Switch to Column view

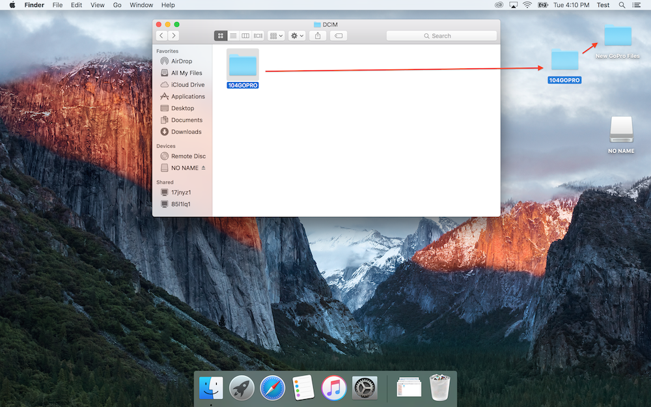(245, 35)
